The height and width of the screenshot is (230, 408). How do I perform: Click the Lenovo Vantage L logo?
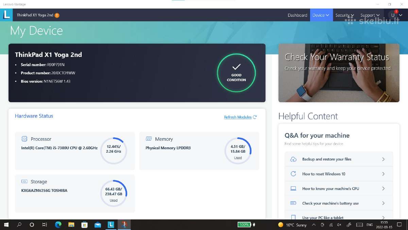pyautogui.click(x=6, y=15)
